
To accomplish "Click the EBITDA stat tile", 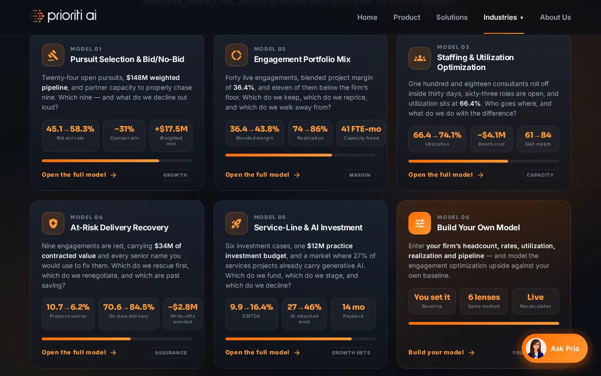I will click(252, 314).
